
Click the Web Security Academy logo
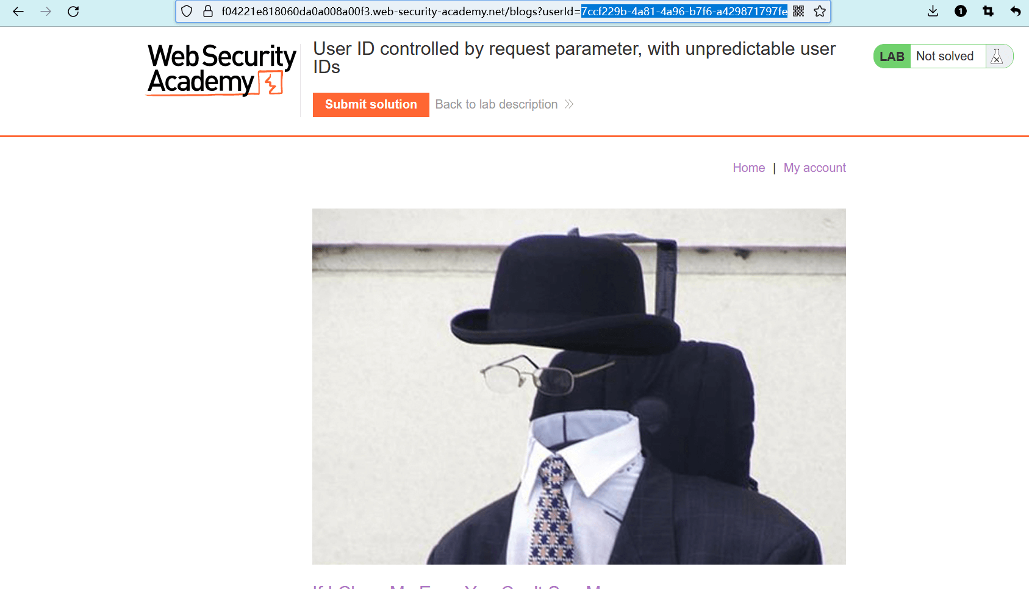[x=221, y=70]
